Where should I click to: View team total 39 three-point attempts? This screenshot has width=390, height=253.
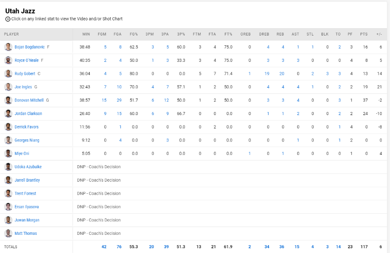166,247
